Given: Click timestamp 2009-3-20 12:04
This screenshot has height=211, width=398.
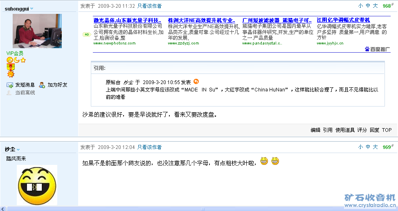Looking at the screenshot, I should (x=116, y=147).
